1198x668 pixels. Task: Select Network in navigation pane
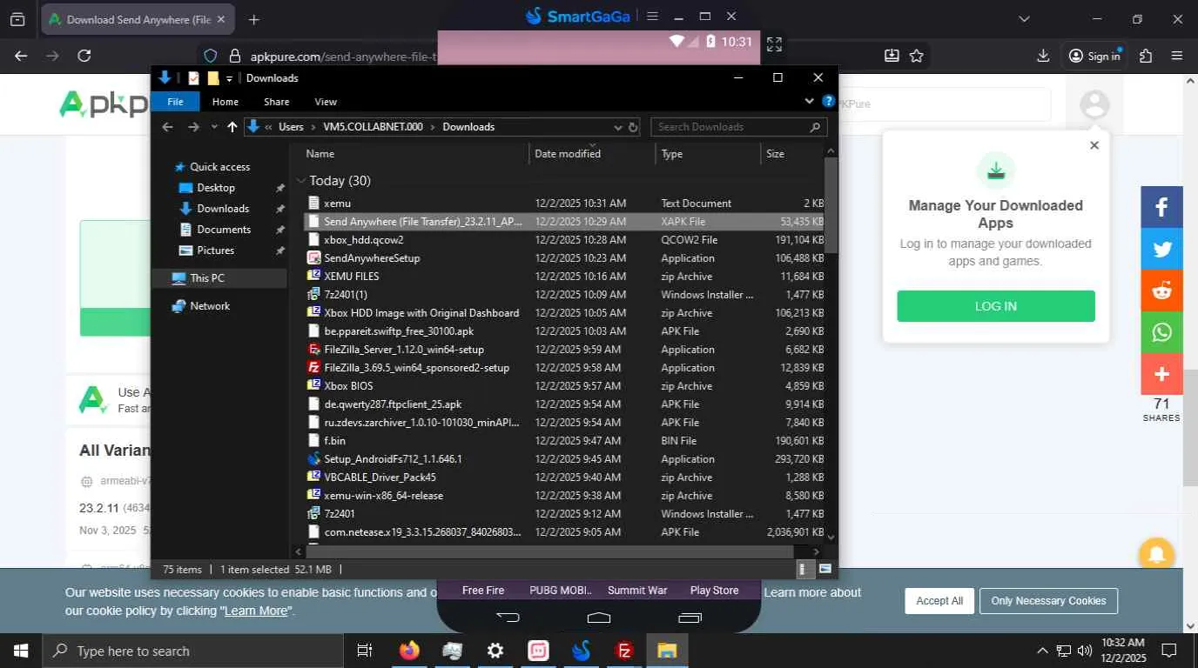tap(210, 306)
